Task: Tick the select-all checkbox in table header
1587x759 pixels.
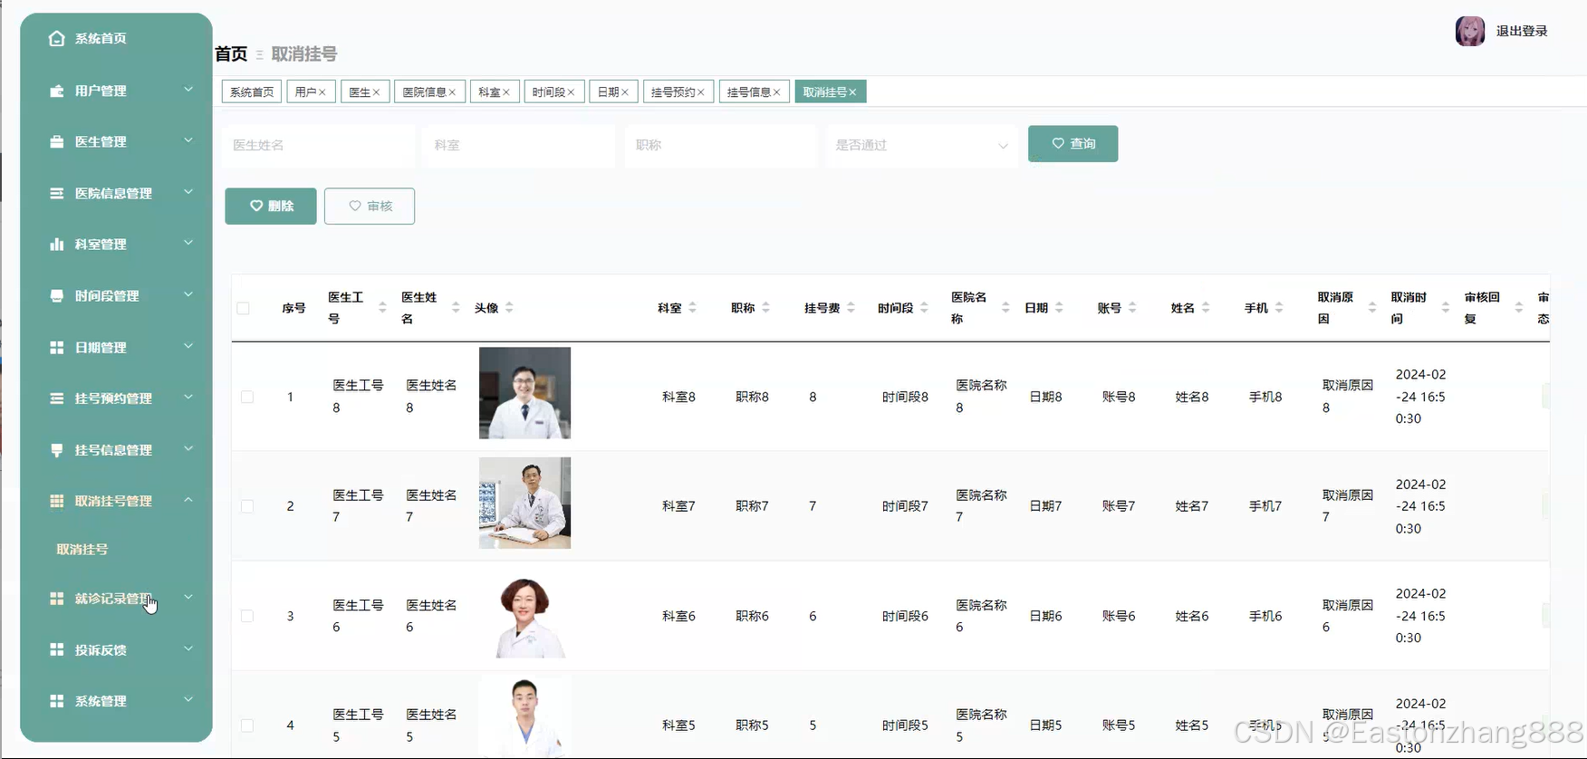Action: tap(243, 308)
